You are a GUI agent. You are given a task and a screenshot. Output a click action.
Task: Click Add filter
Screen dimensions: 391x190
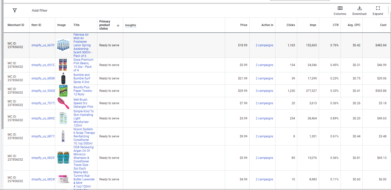click(x=40, y=10)
